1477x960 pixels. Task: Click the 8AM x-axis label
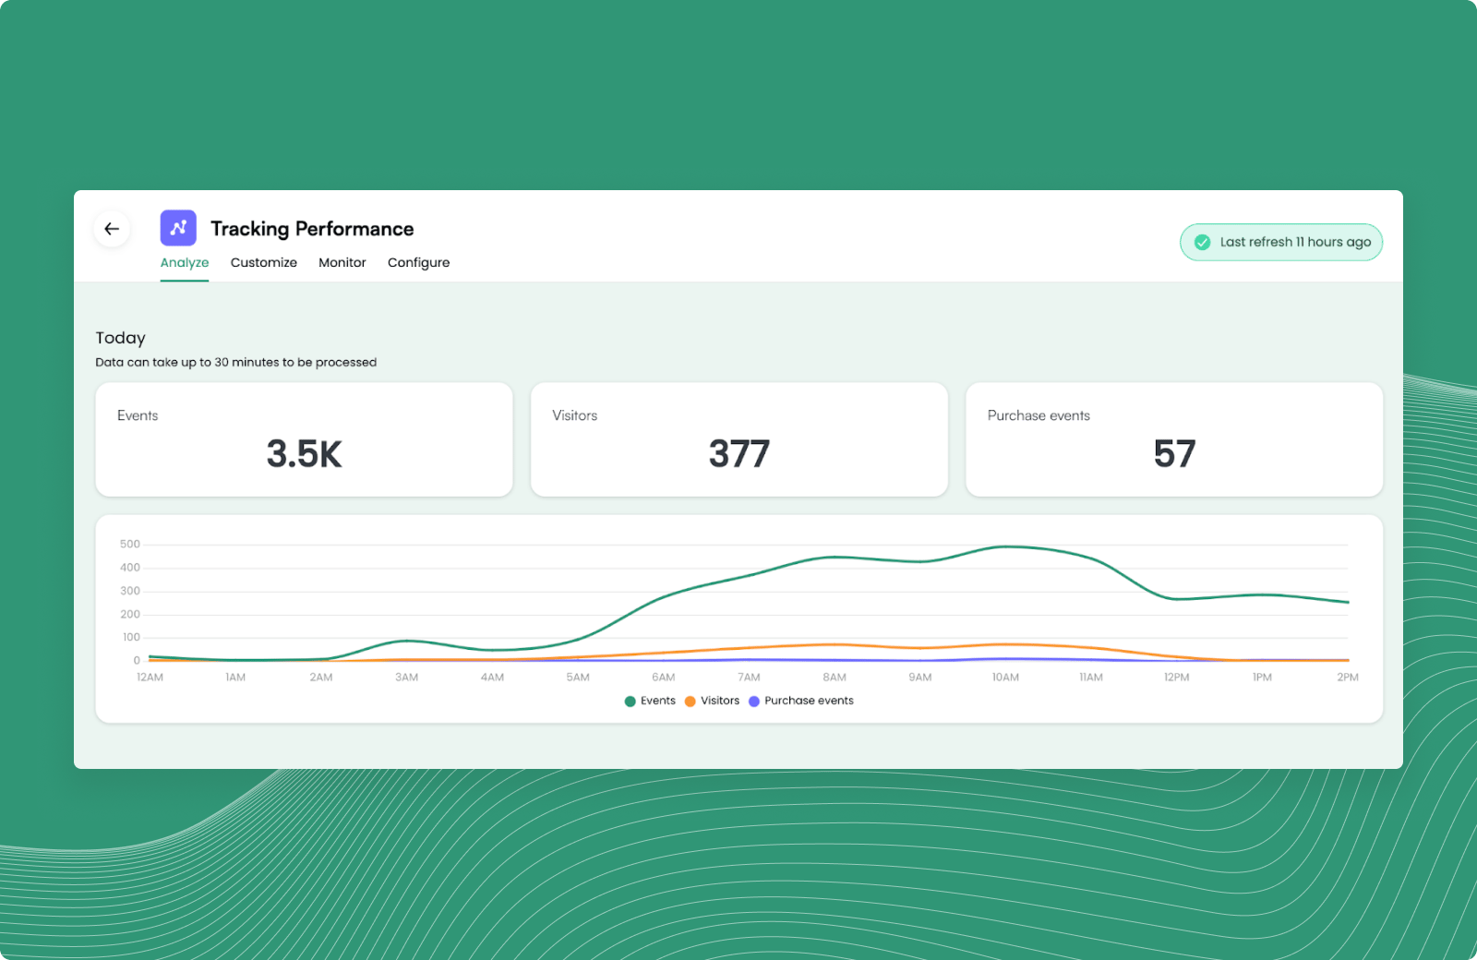835,678
